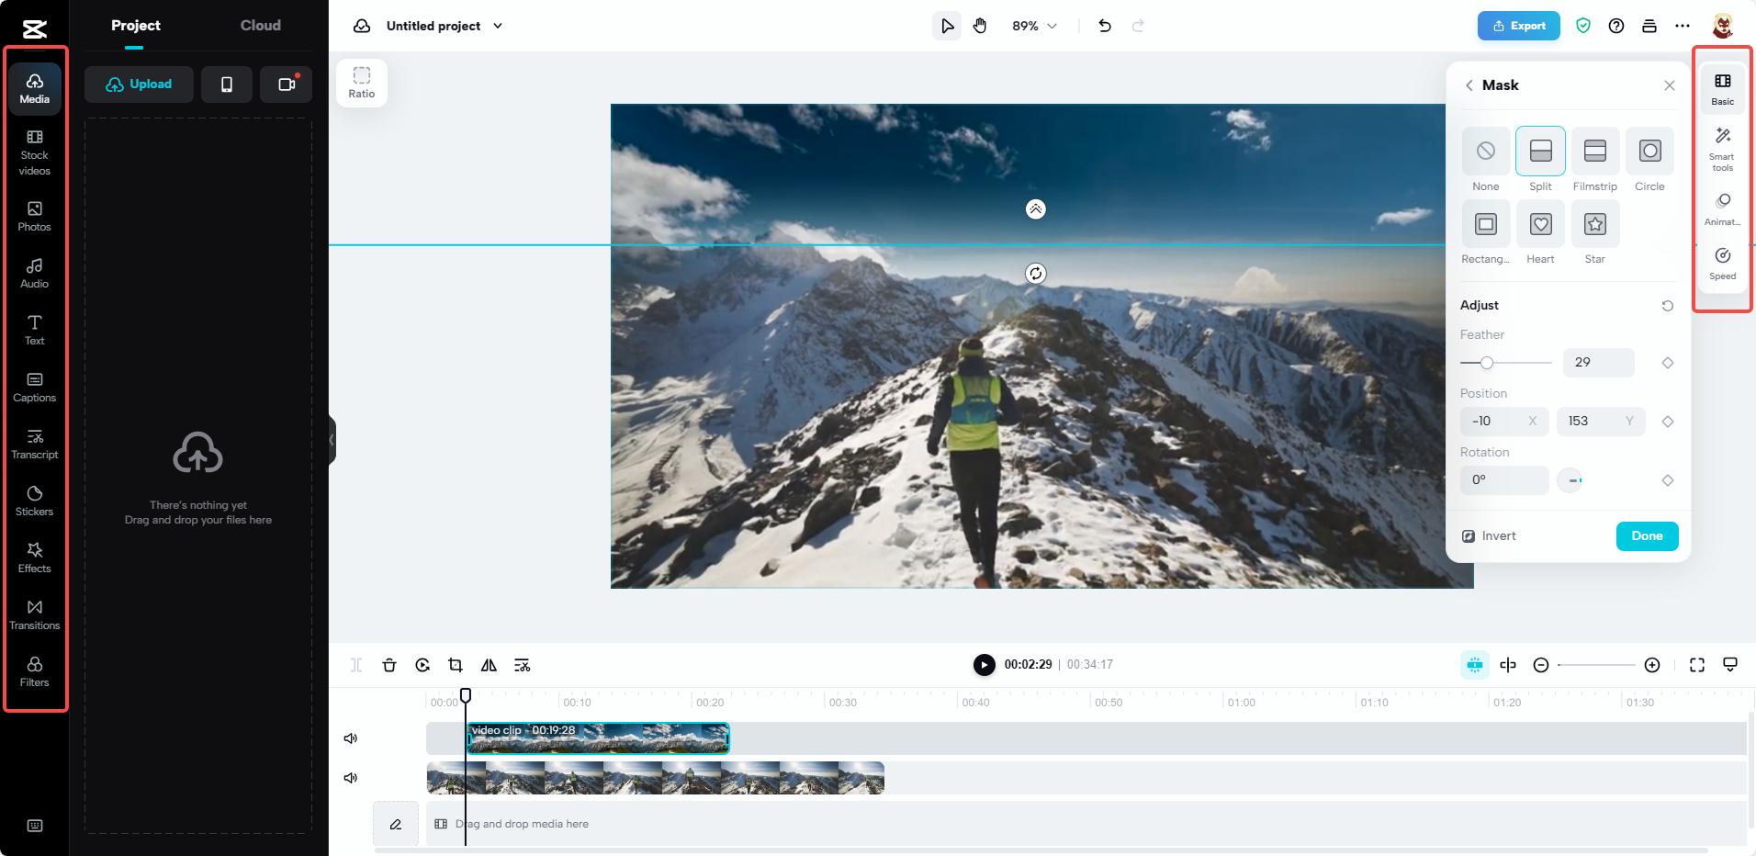Open the Speed tab

[x=1723, y=264]
